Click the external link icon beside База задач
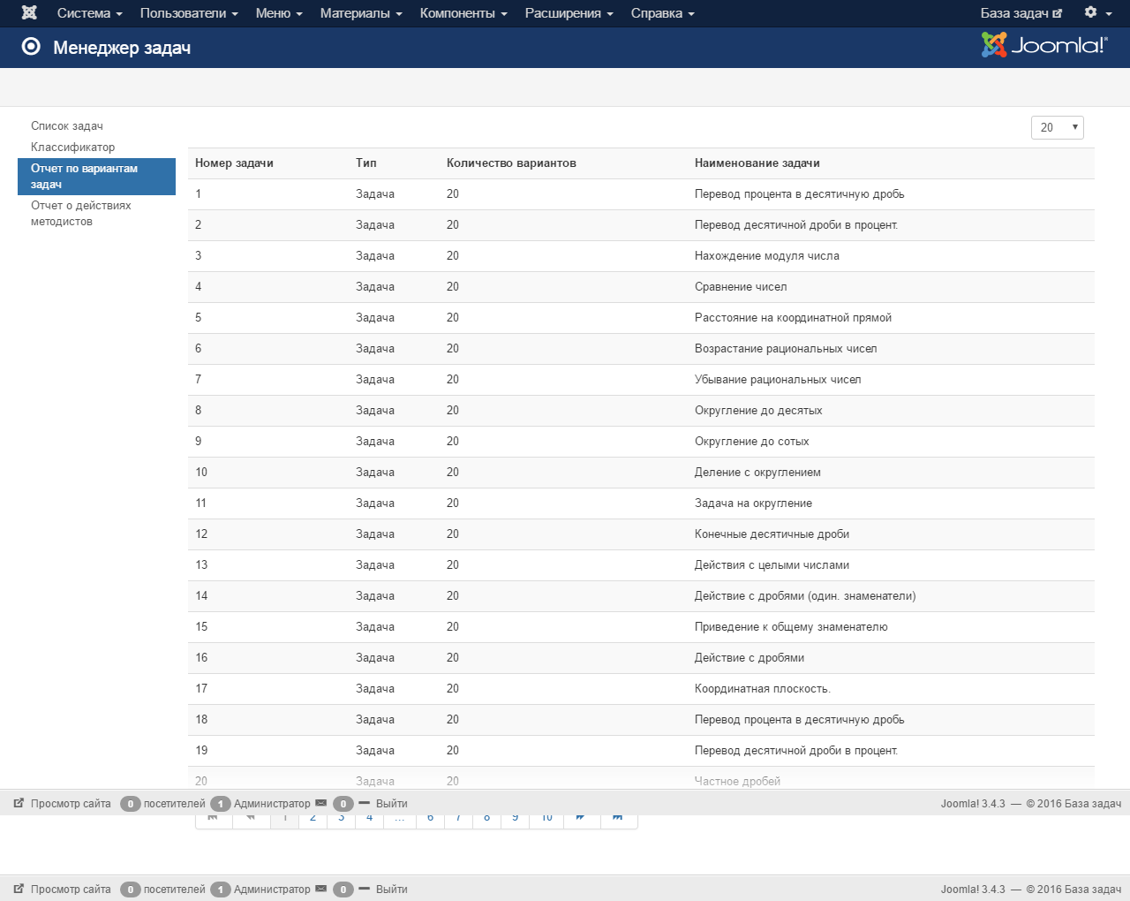 point(1058,13)
